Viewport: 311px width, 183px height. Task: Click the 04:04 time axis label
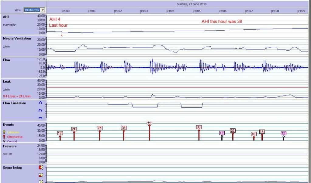170,11
